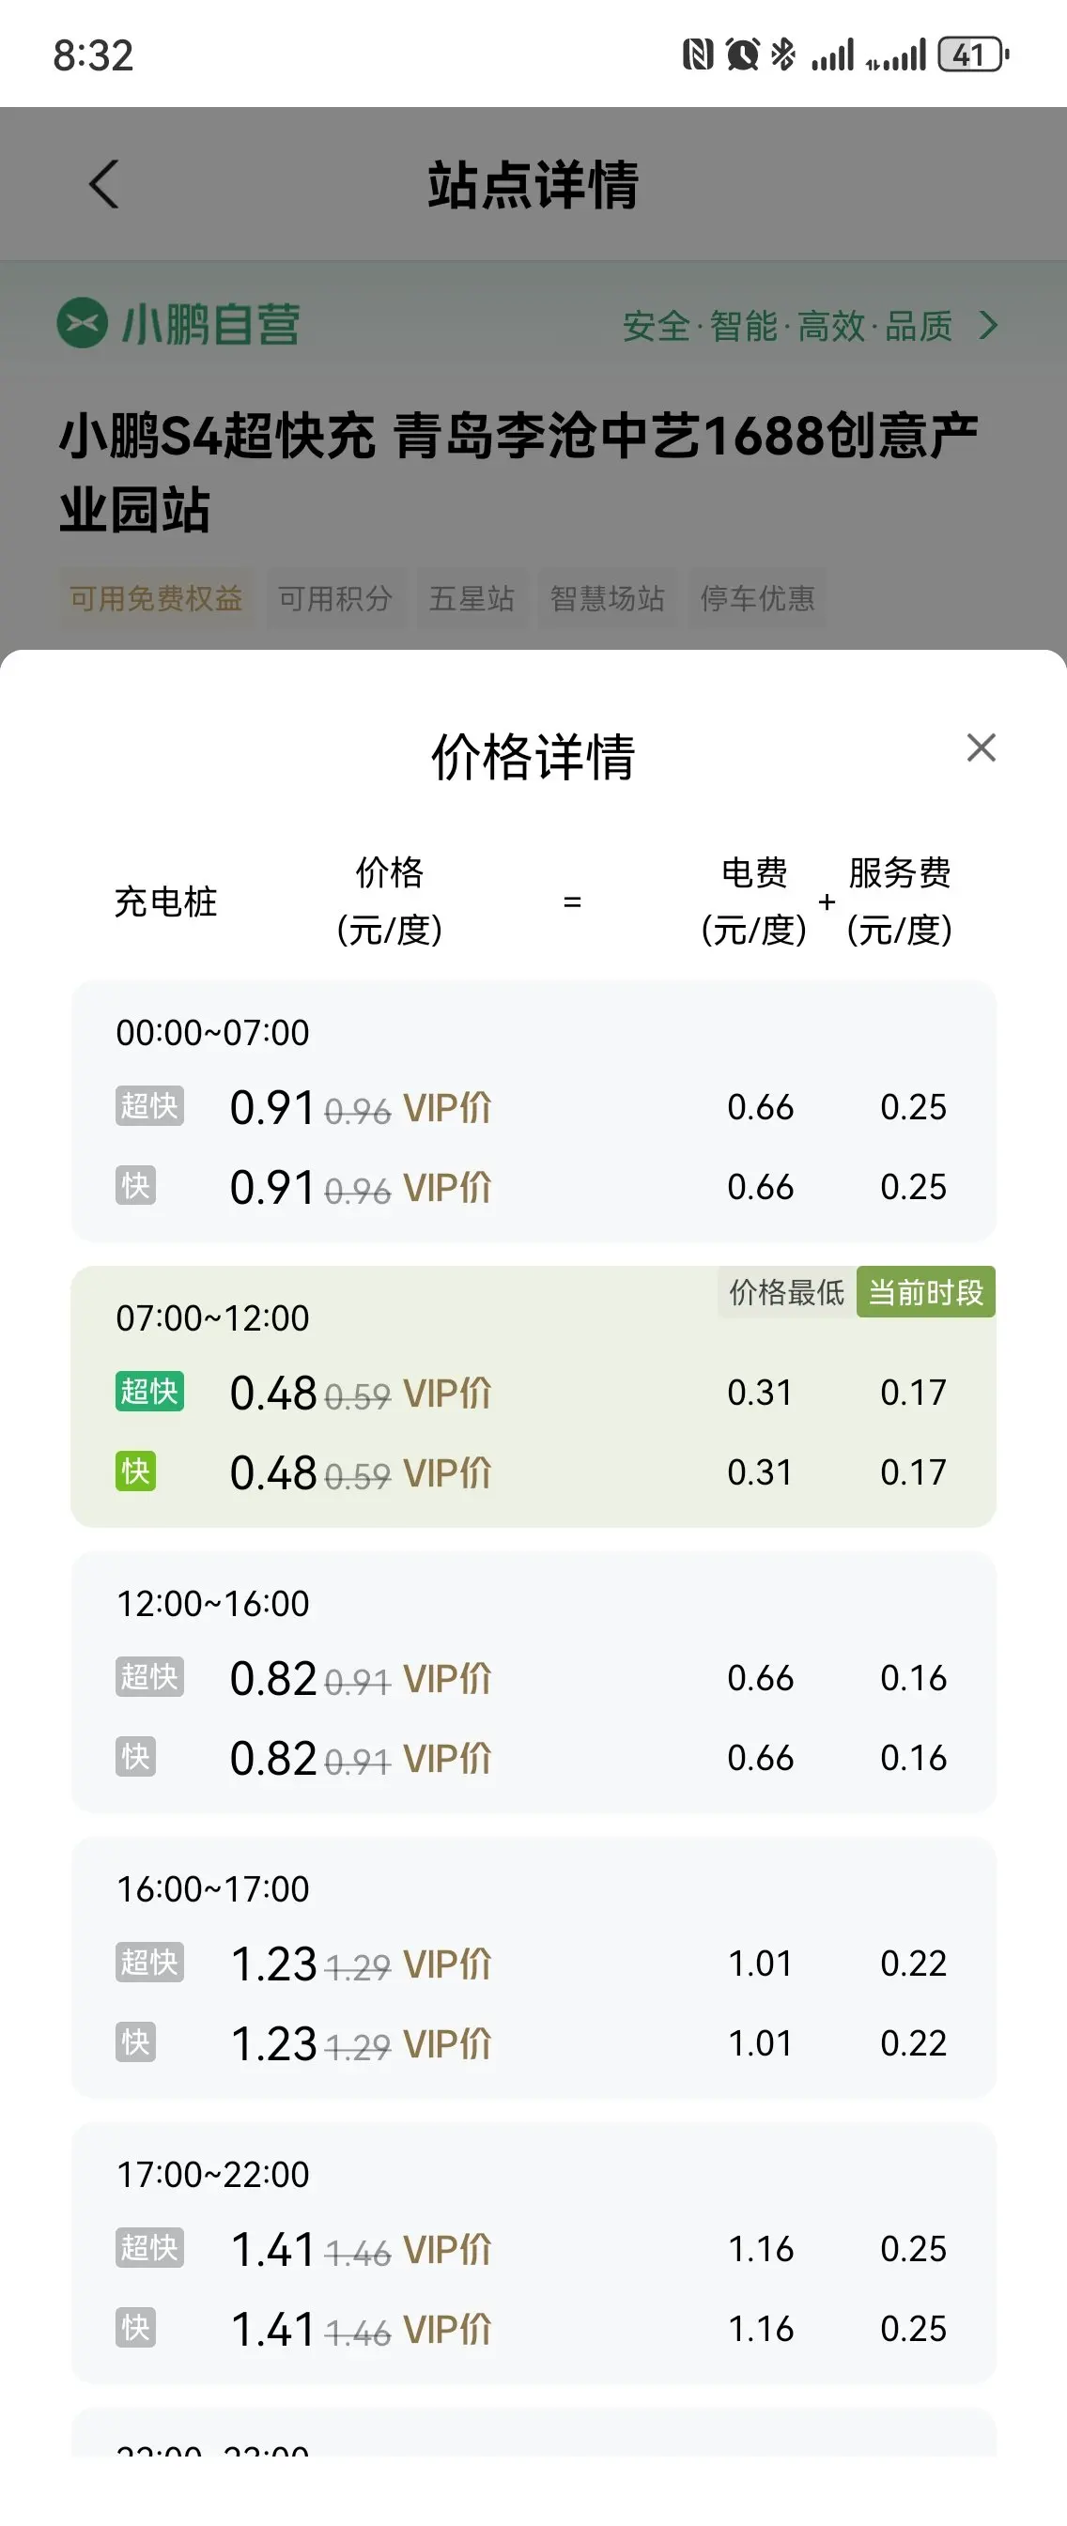Tap the 价格最低 label
This screenshot has height=2526, width=1067.
(786, 1292)
